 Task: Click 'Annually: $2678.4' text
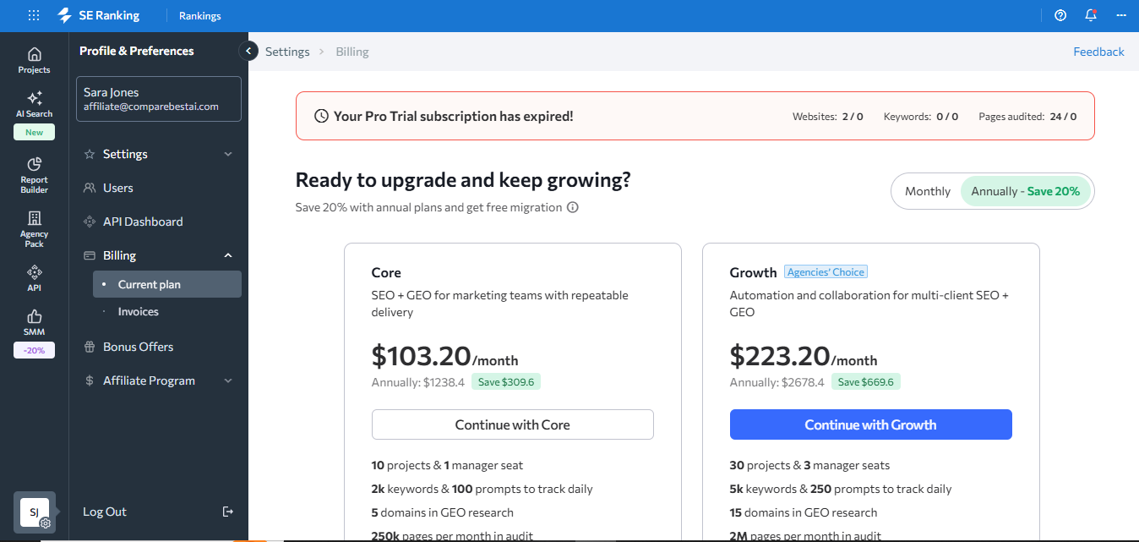click(x=777, y=382)
